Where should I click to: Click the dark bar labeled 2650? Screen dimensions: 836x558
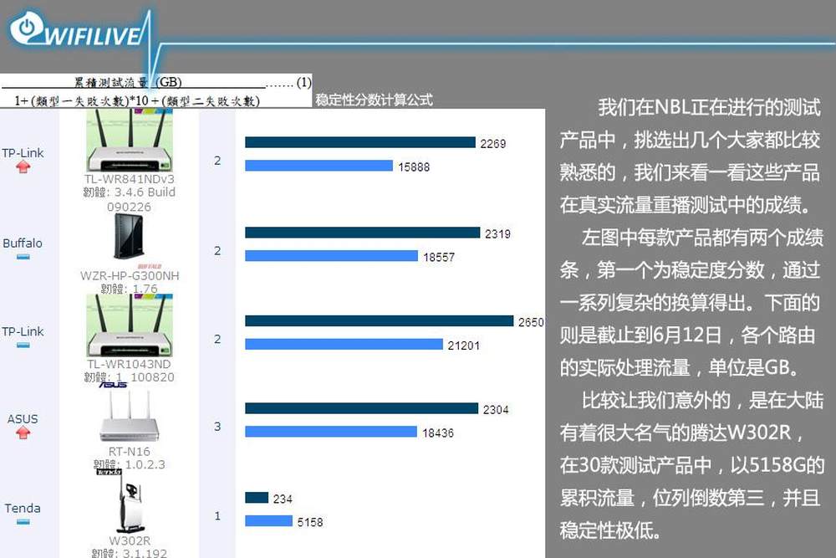point(379,320)
